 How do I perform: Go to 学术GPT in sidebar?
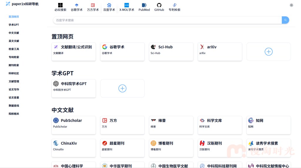pyautogui.click(x=14, y=25)
